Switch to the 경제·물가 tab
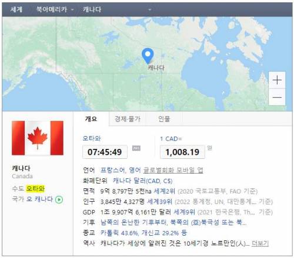 click(x=128, y=118)
